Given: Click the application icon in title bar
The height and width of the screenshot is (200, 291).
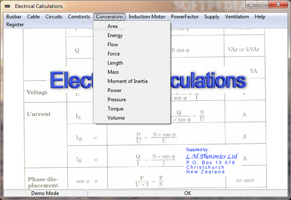Looking at the screenshot, I should point(8,6).
